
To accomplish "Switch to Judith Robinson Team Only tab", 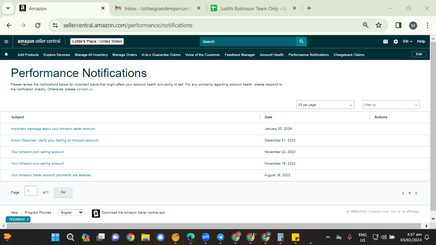I will point(253,8).
